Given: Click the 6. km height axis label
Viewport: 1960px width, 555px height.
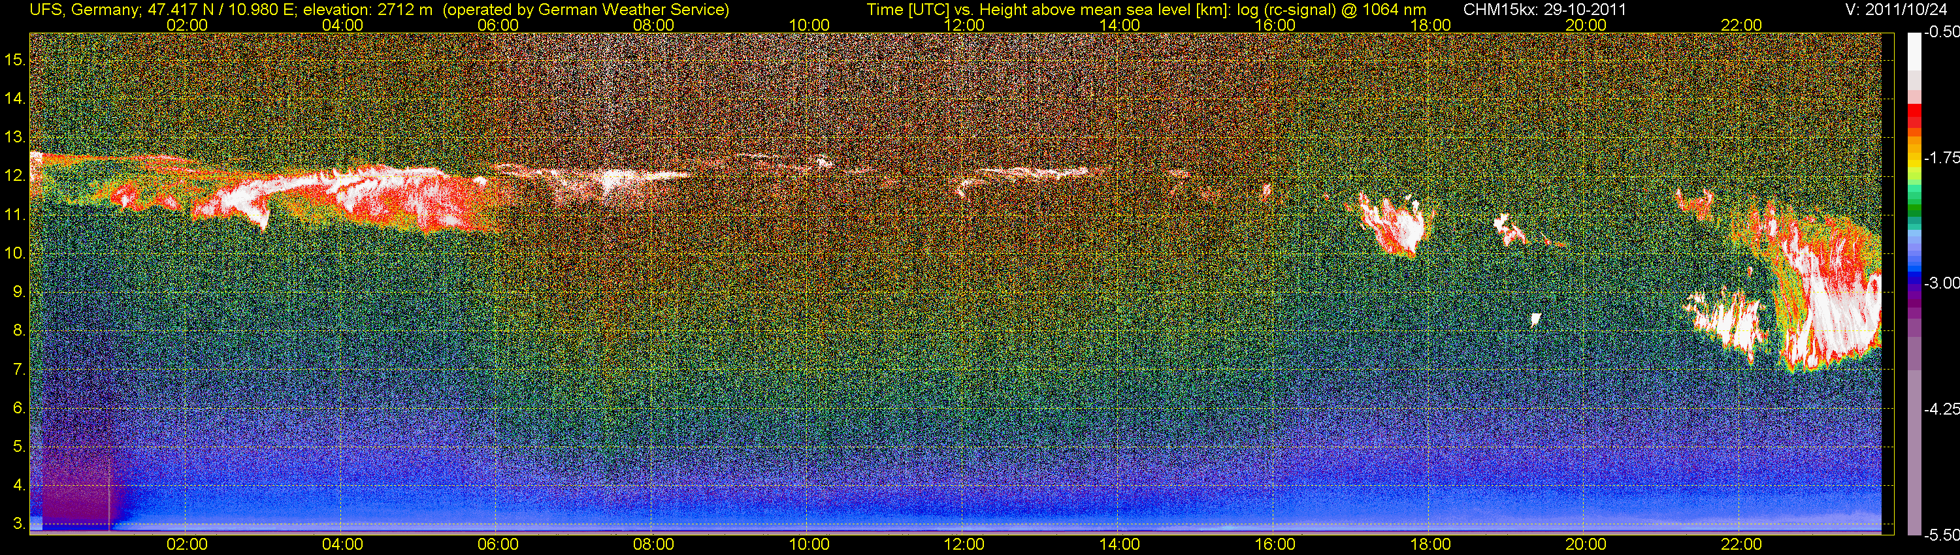Looking at the screenshot, I should point(18,408).
